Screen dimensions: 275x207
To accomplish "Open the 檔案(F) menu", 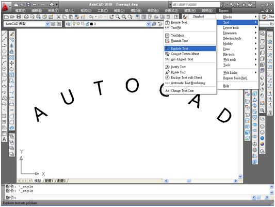I will point(20,11).
